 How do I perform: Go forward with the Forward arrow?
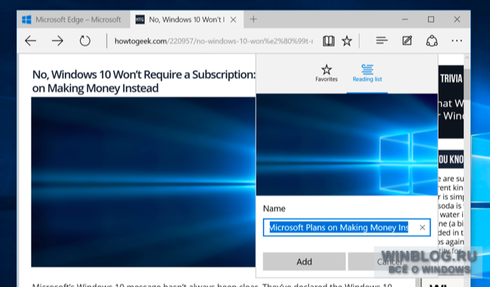pyautogui.click(x=57, y=41)
